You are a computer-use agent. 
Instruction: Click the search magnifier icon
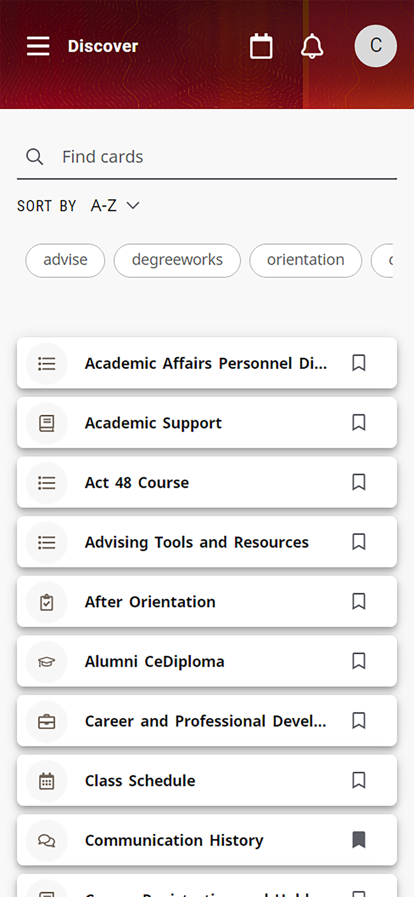tap(35, 157)
